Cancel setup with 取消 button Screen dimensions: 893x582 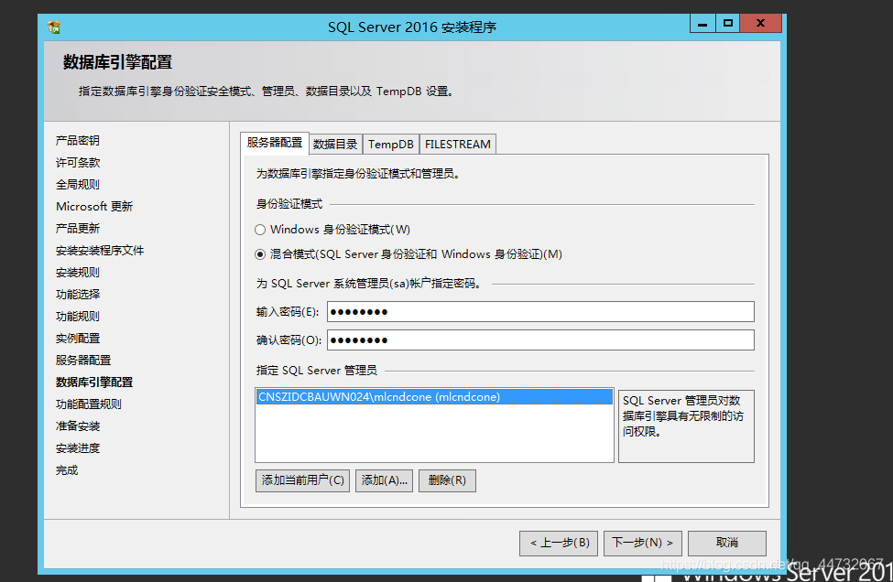[x=726, y=543]
